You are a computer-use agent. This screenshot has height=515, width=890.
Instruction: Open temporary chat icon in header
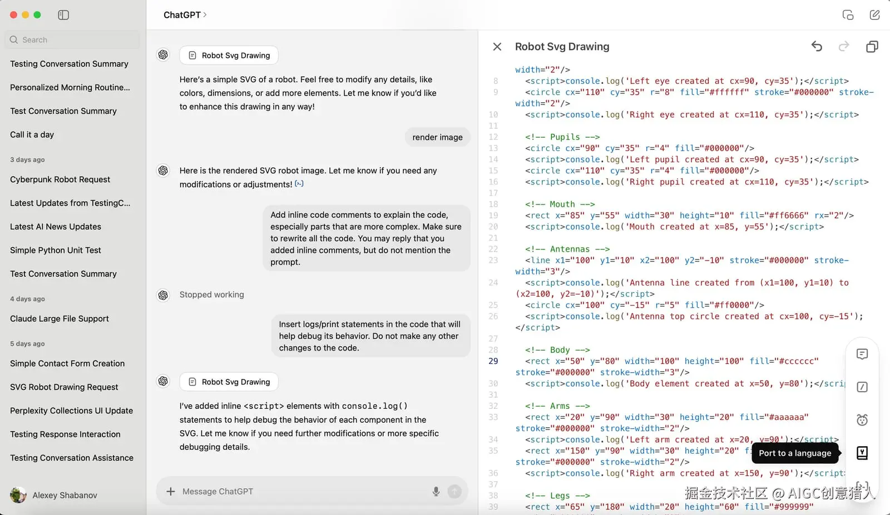pyautogui.click(x=848, y=15)
